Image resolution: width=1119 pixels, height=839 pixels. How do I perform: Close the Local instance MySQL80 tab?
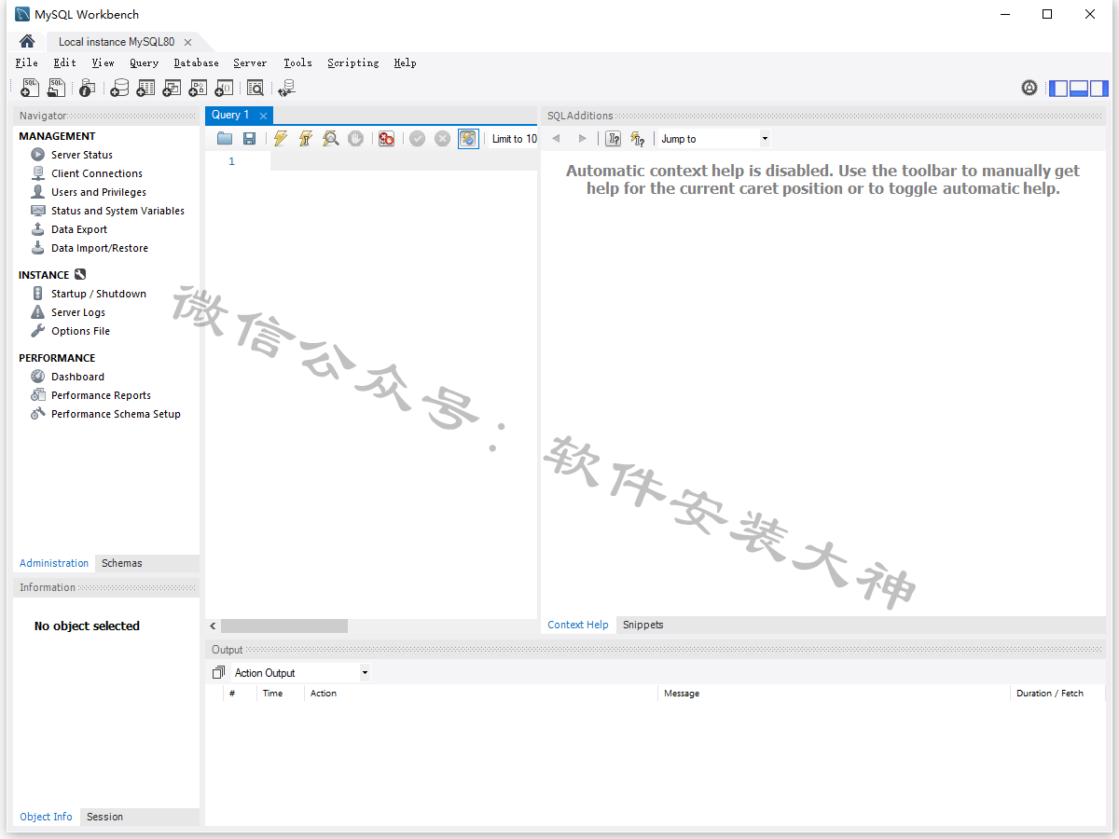[x=187, y=42]
